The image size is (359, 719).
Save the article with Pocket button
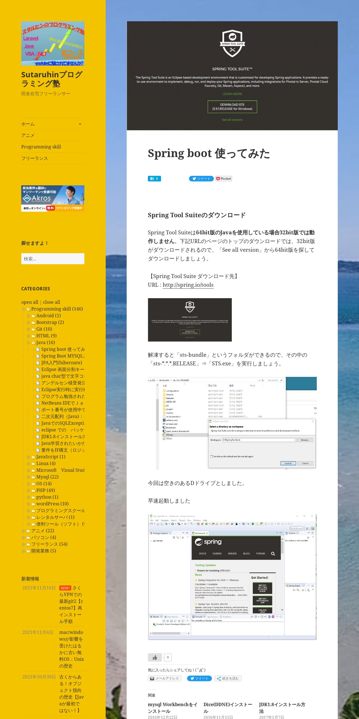pyautogui.click(x=223, y=179)
